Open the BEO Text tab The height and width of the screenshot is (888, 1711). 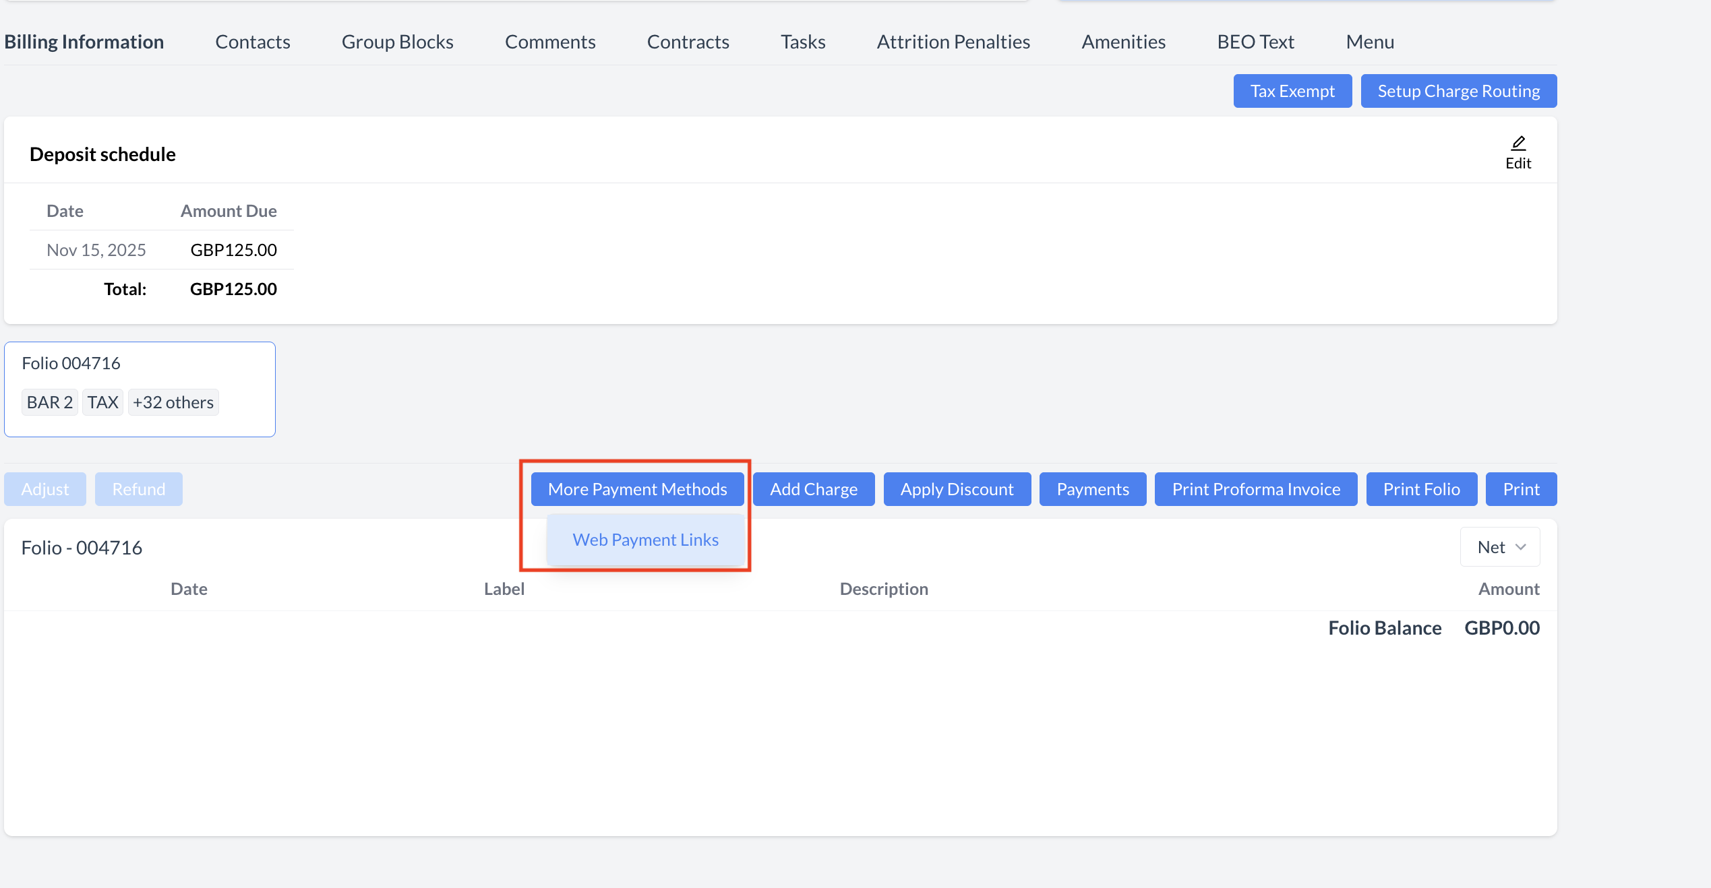pyautogui.click(x=1255, y=42)
